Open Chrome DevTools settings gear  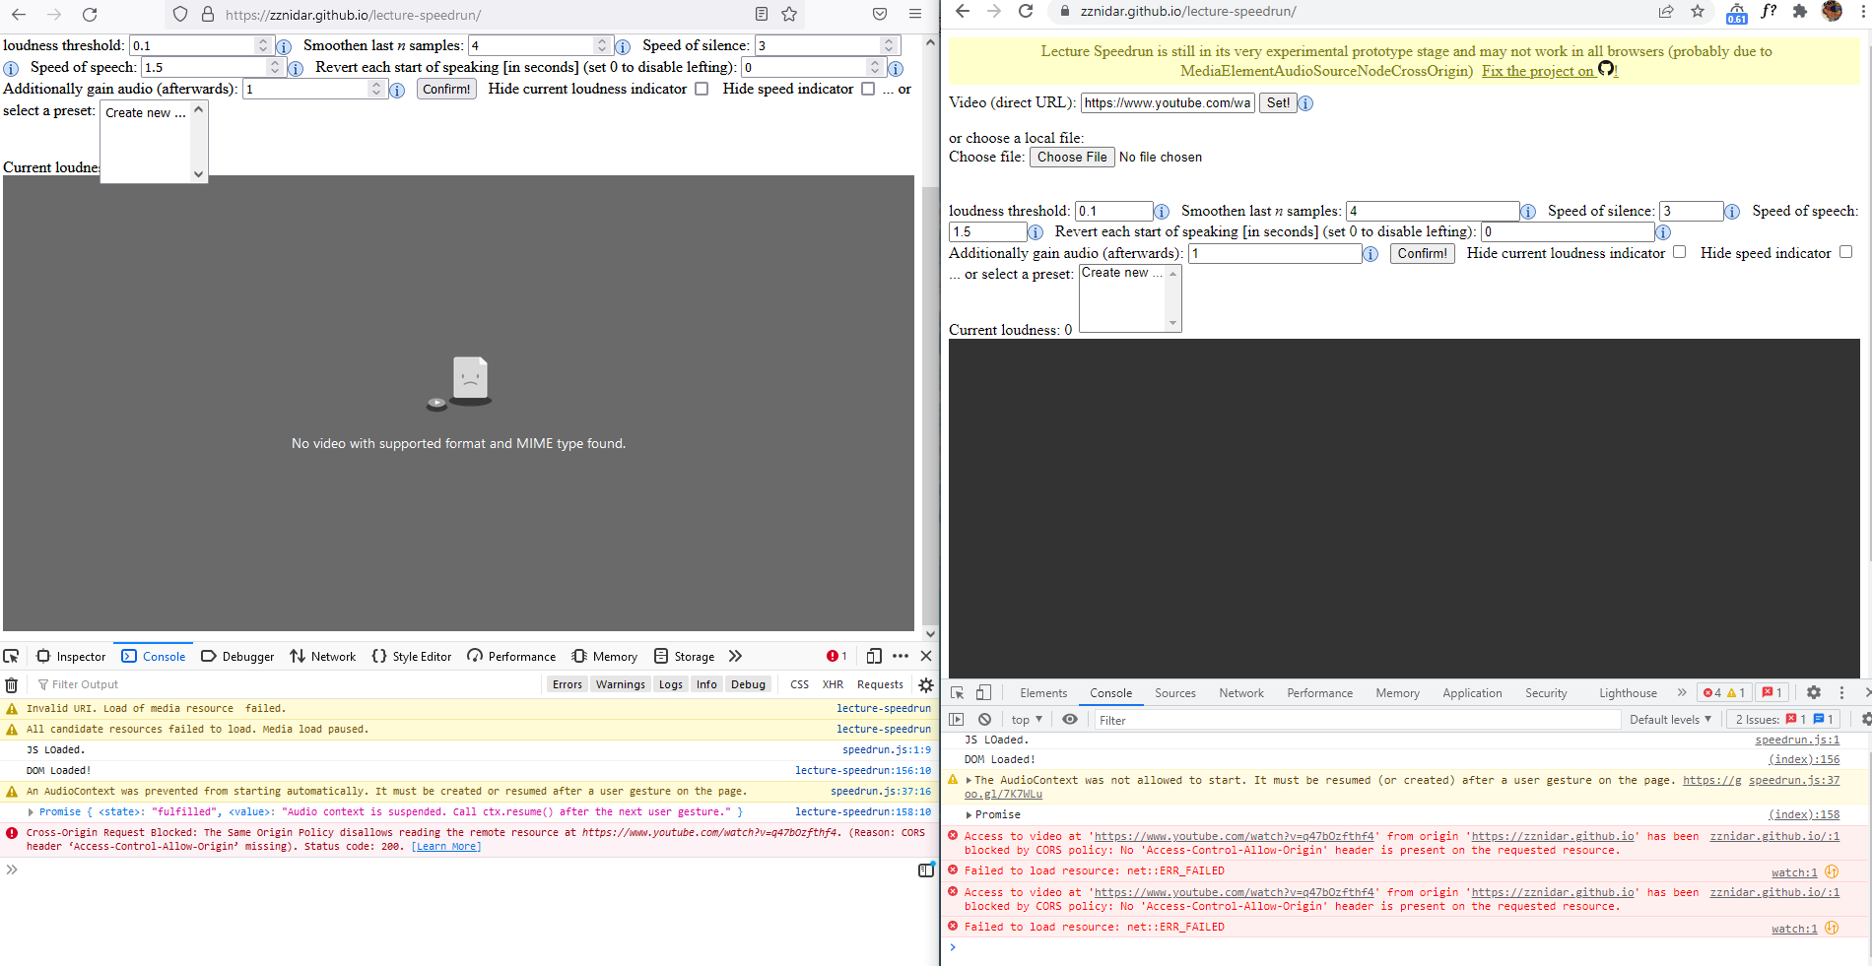coord(1815,692)
